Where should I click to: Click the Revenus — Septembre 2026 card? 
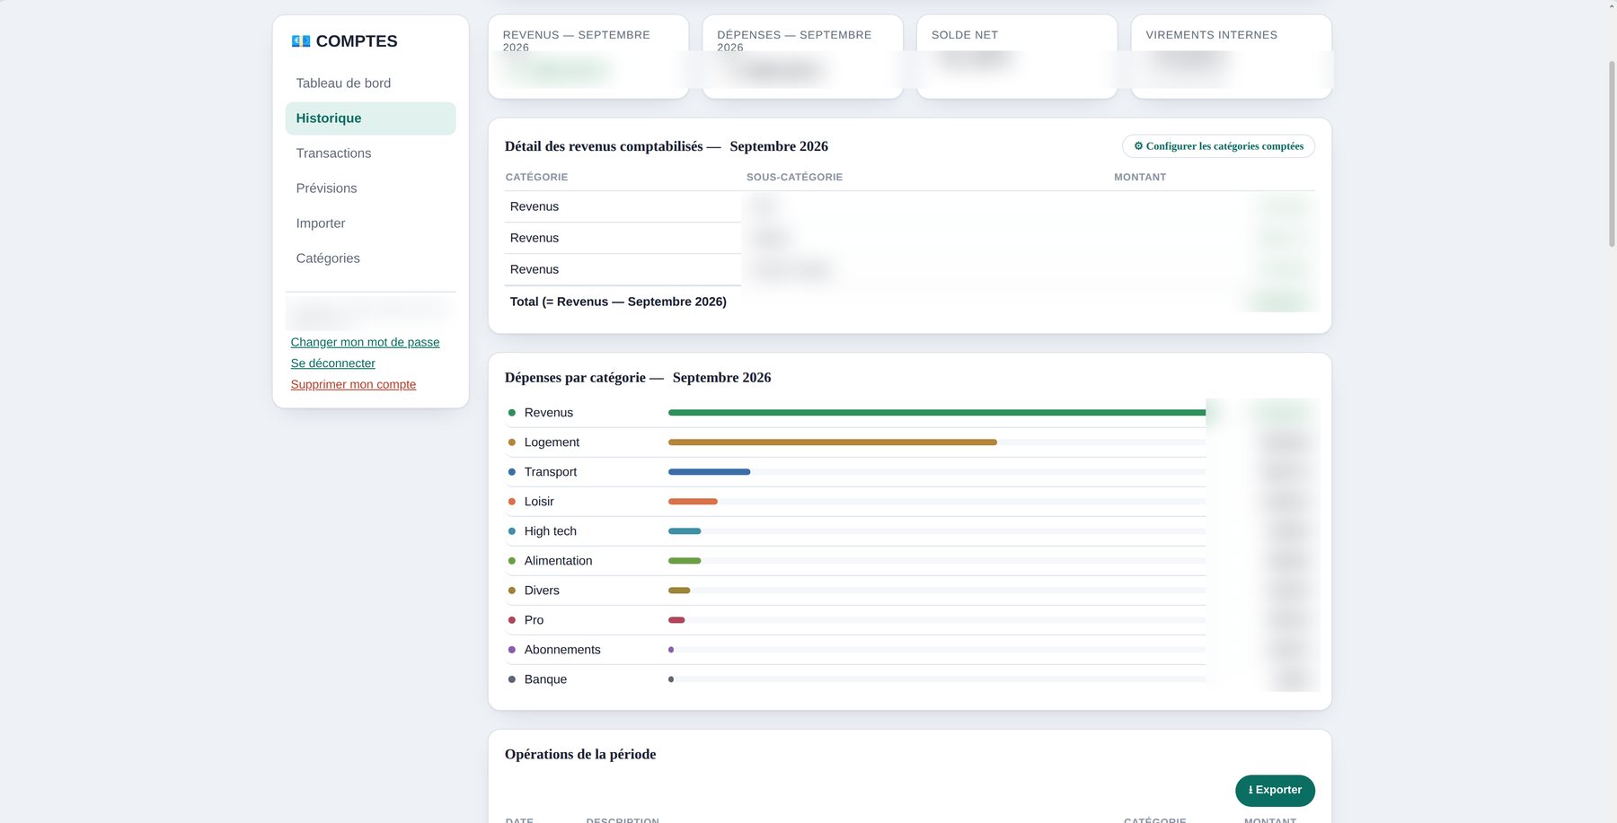click(588, 57)
